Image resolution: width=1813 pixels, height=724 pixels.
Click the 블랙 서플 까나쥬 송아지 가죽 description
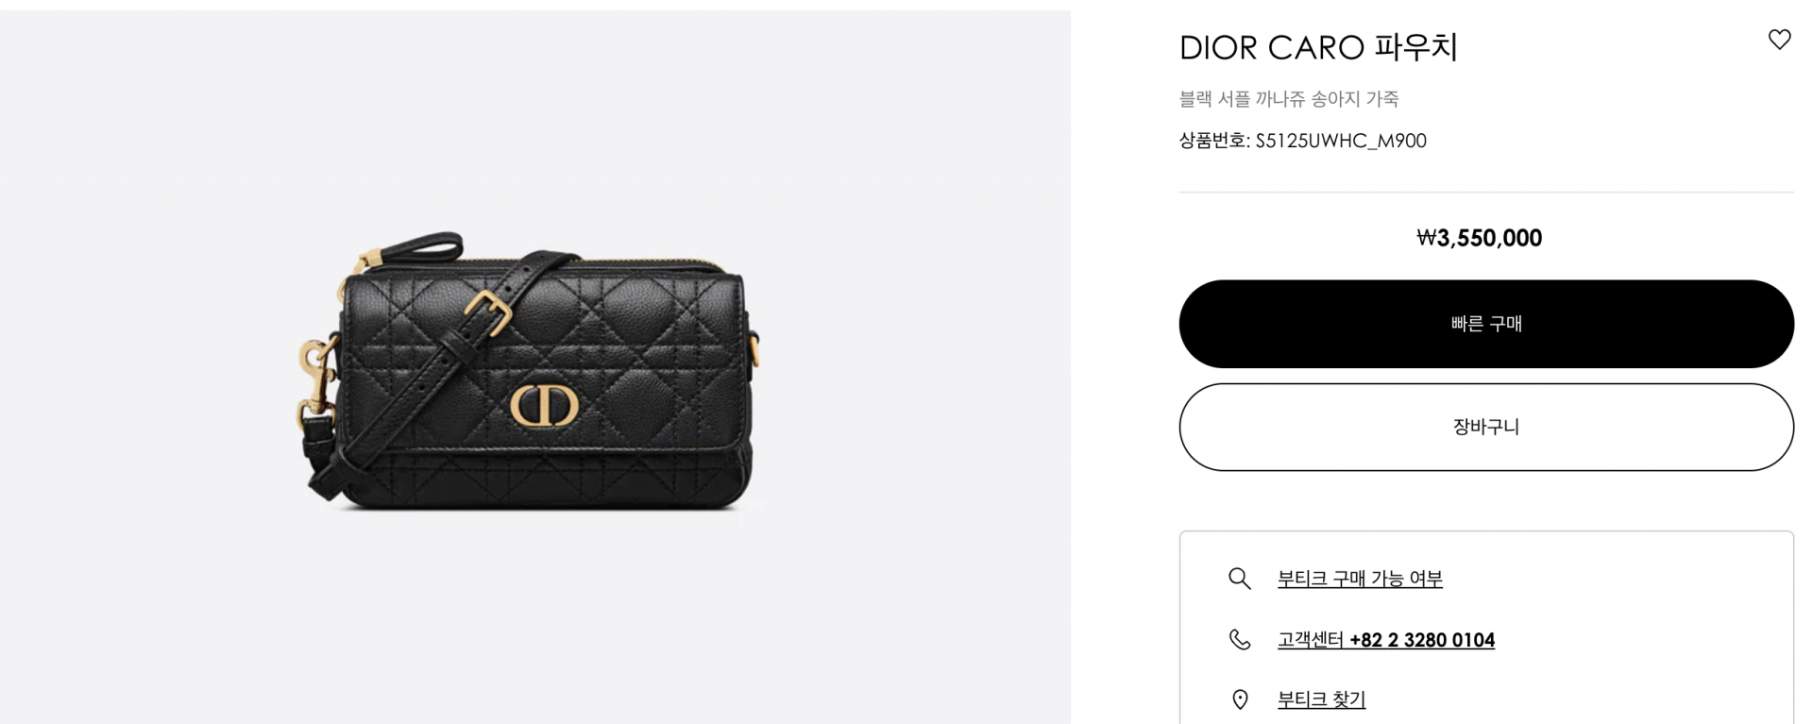click(x=1289, y=98)
